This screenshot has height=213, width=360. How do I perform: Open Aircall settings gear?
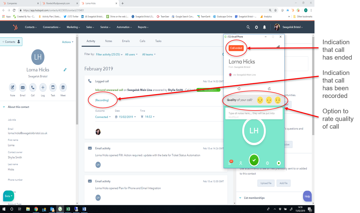267,163
